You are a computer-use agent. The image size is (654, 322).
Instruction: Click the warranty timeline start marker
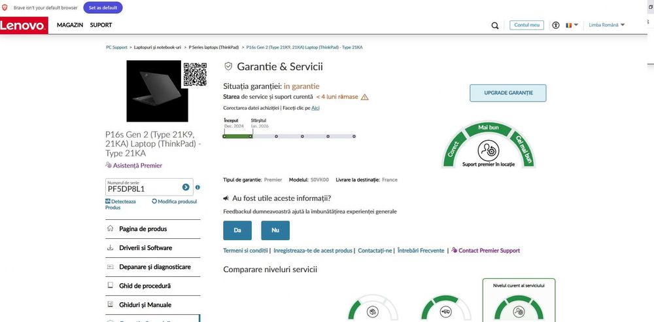[224, 136]
